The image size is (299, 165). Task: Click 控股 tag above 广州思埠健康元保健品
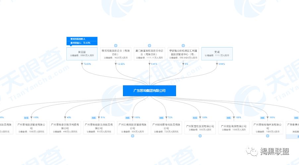pyautogui.click(x=93, y=118)
